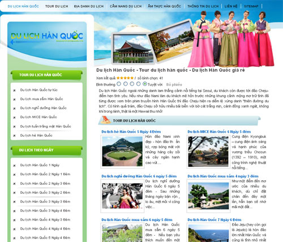This screenshot has width=283, height=242.
Task: Open tour title Du lịch nghỉ dưỡng Hàn Quốc 6 ngày 5 đêm
Action: 139,176
